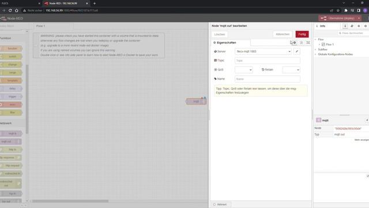Open the QoS dropdown
Screen dimensions: 369x208
coord(243,70)
